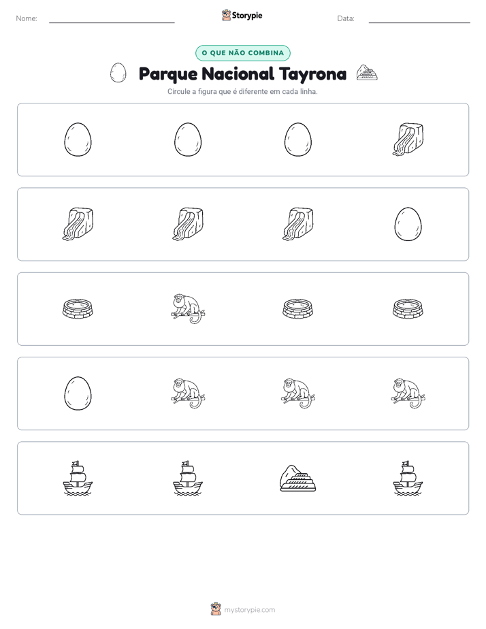Circle the waterfall in the first row
Screen dimensions: 486x629
(408, 140)
